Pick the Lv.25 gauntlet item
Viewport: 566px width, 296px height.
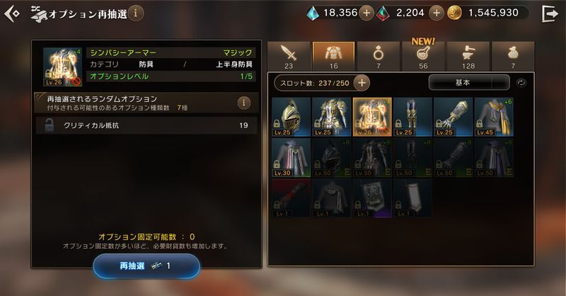click(x=454, y=117)
